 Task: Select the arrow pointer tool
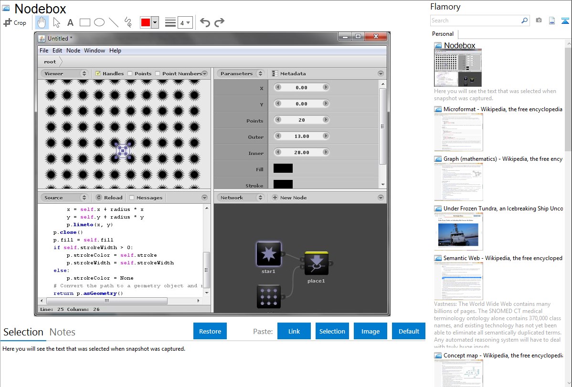(x=56, y=22)
